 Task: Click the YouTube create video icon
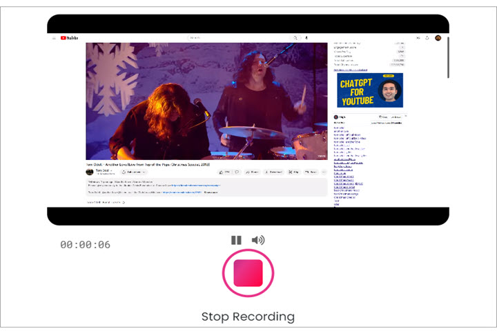[x=418, y=38]
